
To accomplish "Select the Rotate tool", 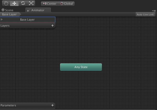I will coord(23,3).
